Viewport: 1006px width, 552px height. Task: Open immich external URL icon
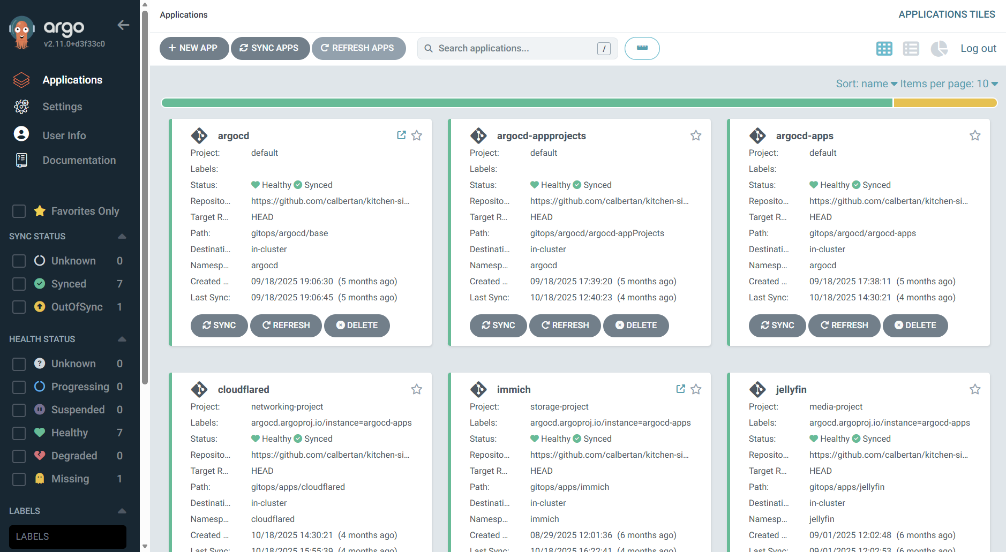tap(680, 389)
